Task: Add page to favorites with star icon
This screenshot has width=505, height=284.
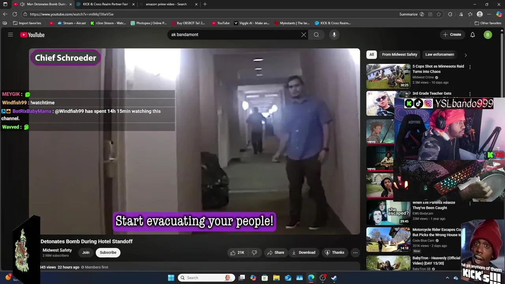Action: coord(439,14)
